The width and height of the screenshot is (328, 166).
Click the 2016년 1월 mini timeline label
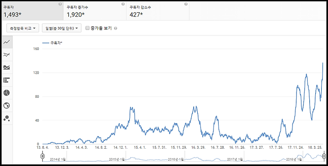coord(176,159)
